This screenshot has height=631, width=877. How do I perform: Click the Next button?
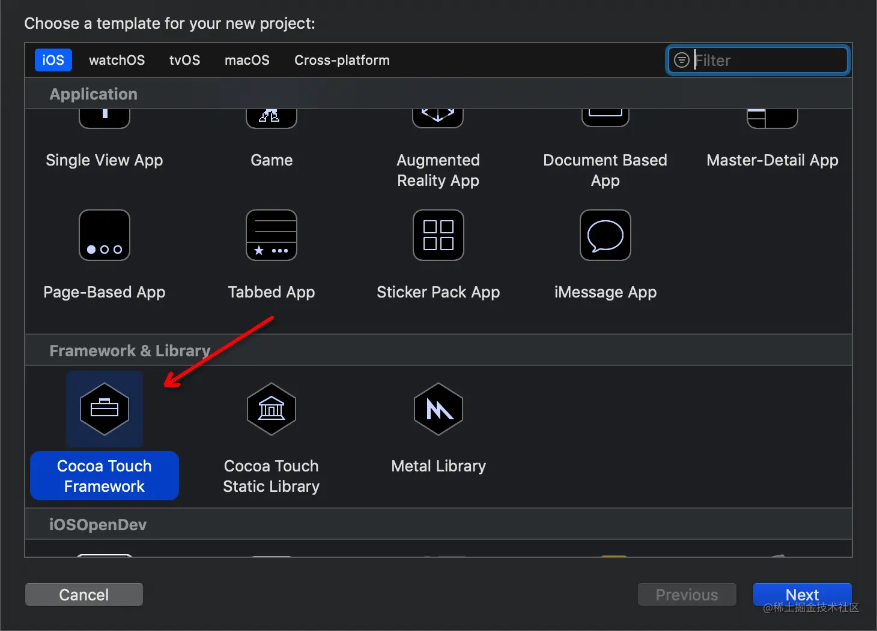(x=803, y=594)
